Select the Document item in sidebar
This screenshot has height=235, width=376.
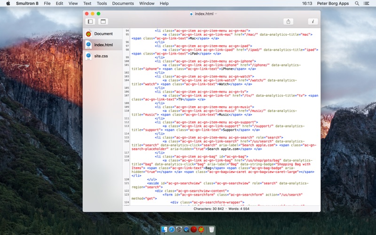tap(102, 34)
